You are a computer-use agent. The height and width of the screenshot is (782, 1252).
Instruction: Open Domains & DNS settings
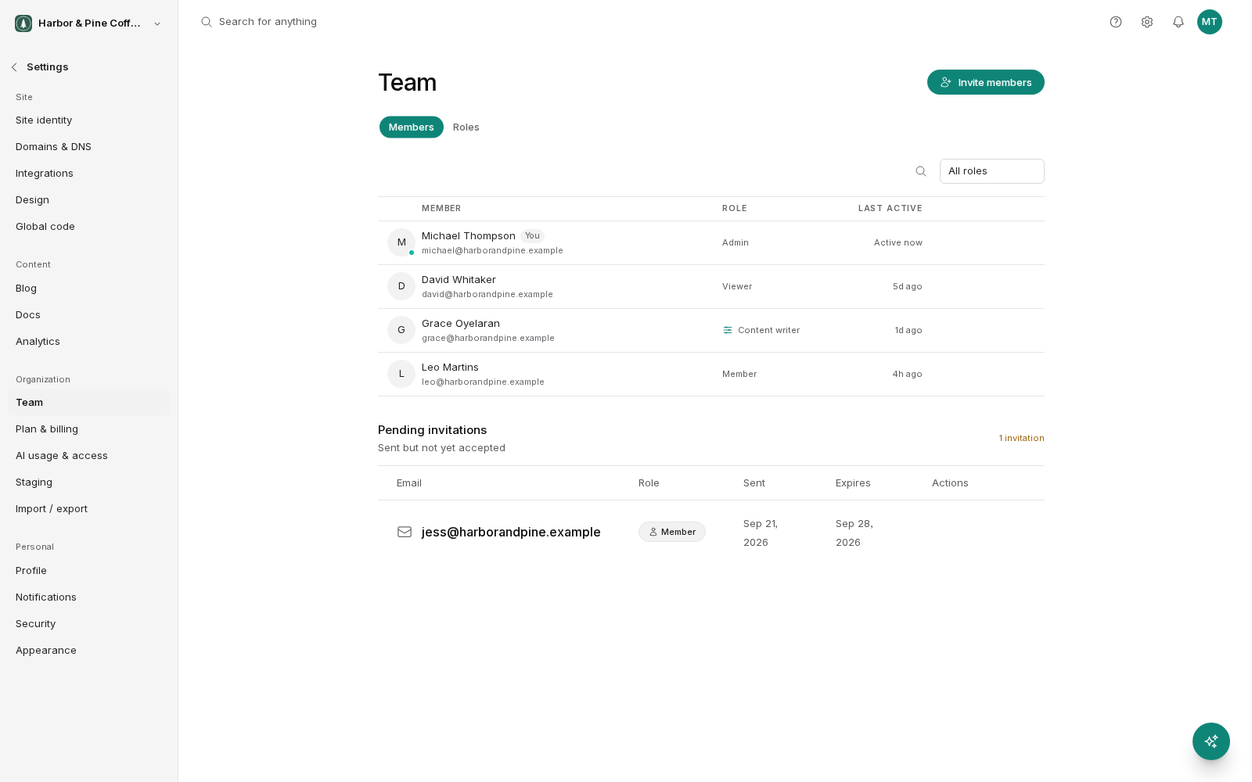89,147
